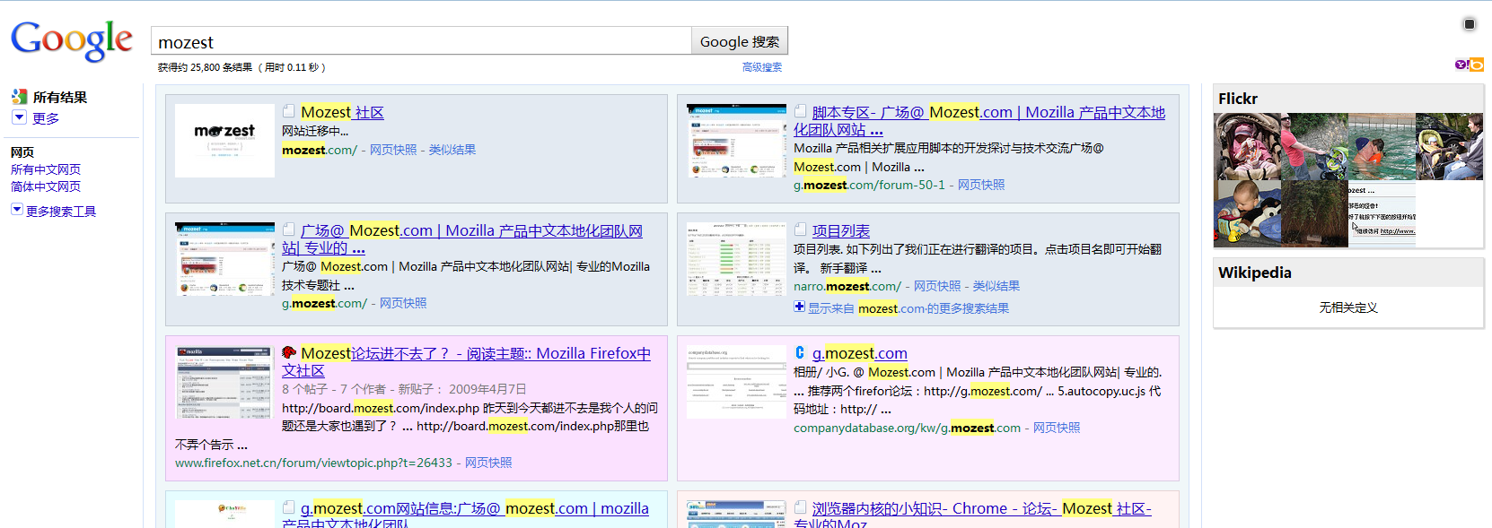This screenshot has width=1492, height=528.
Task: Open the mozest logo preview thumbnail
Action: point(224,140)
